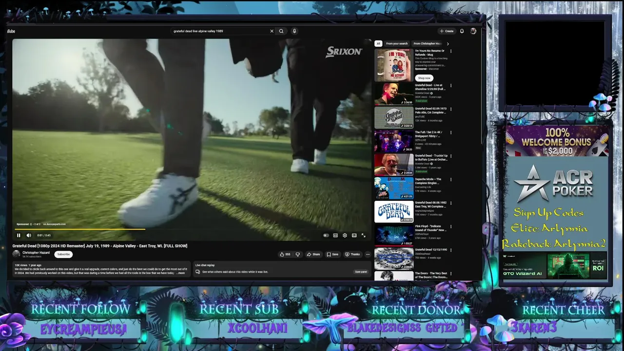Open Live at Shoreline 9/29/89 thumbnail
This screenshot has height=351, width=624.
tap(394, 94)
